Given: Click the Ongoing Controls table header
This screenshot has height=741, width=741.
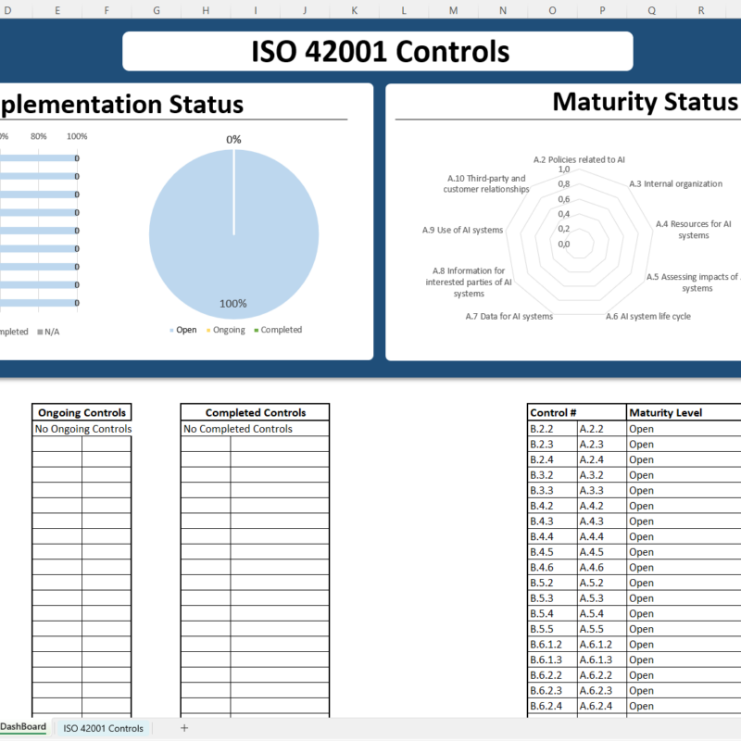Looking at the screenshot, I should click(82, 411).
